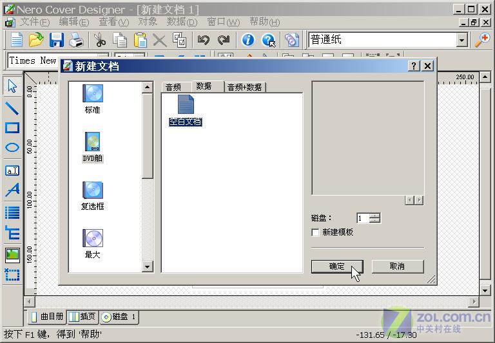
Task: Open the 普通纸 paper type dropdown
Action: click(x=462, y=40)
